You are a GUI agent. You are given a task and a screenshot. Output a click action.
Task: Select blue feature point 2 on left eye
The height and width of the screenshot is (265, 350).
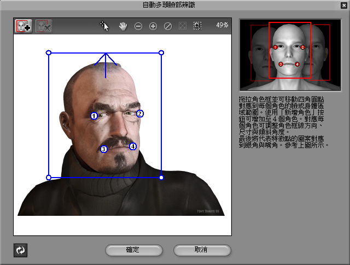pyautogui.click(x=140, y=114)
